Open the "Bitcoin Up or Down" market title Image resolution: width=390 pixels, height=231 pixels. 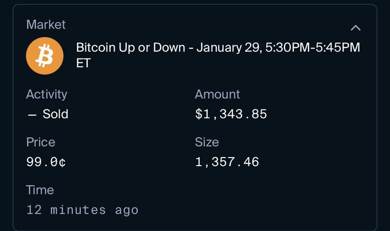coord(131,47)
